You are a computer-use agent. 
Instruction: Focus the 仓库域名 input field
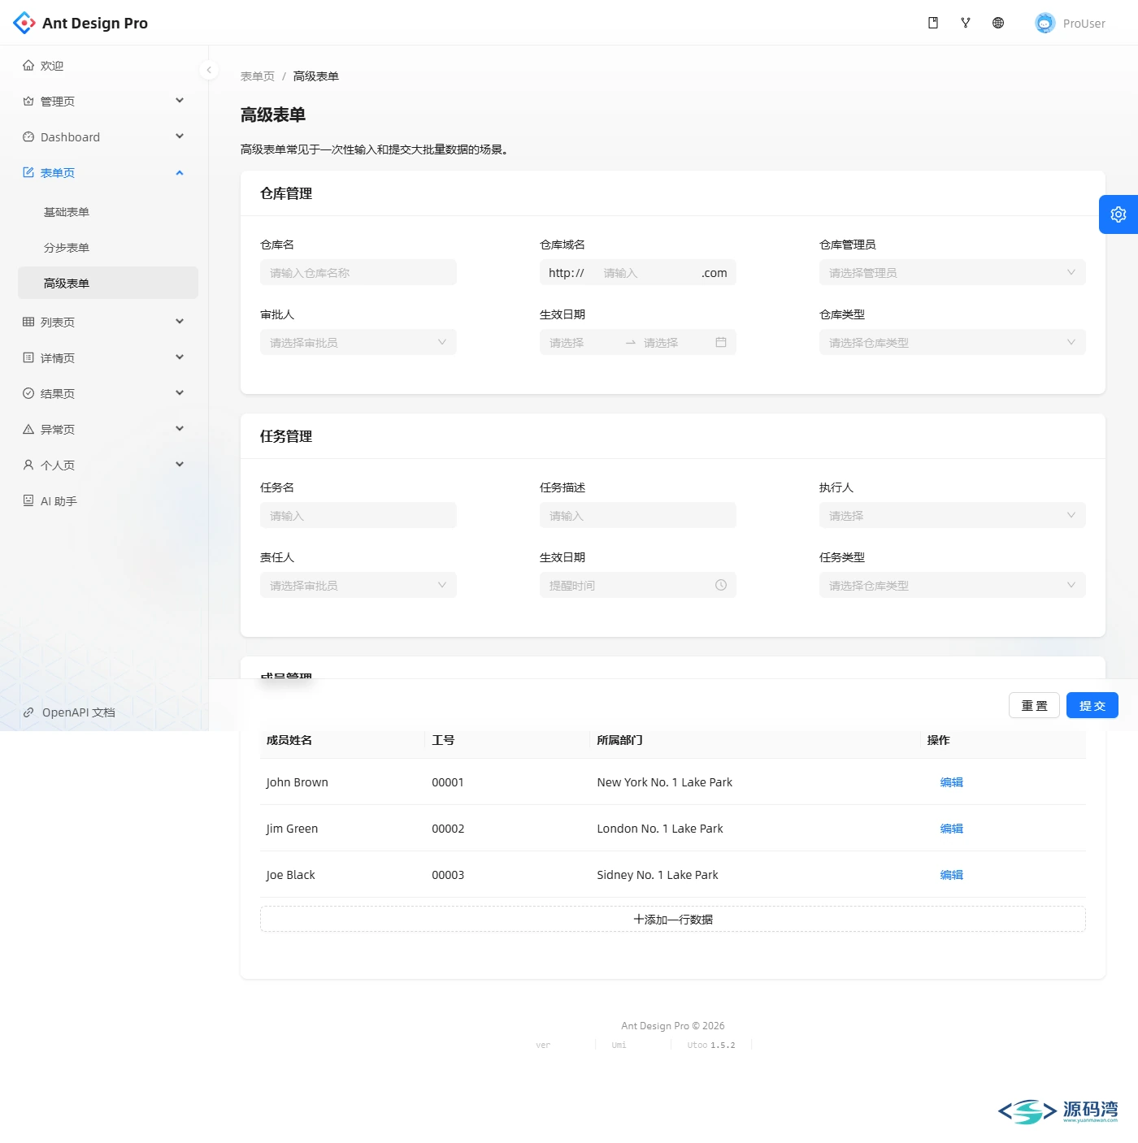point(643,272)
